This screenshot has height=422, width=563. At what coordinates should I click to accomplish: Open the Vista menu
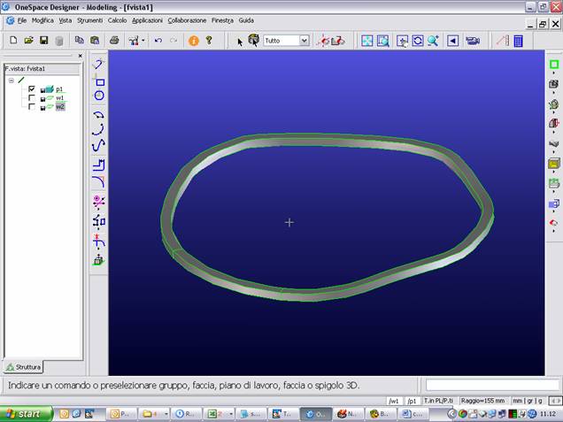66,20
